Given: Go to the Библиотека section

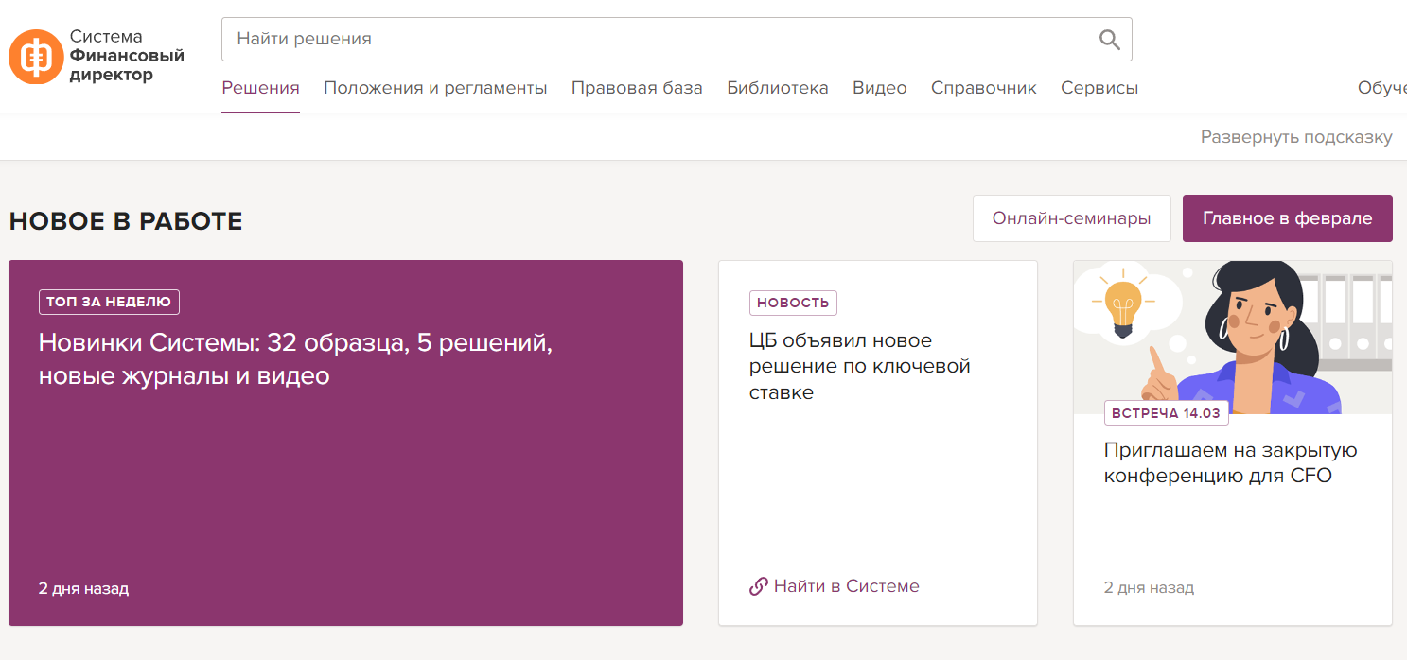Looking at the screenshot, I should coord(777,88).
